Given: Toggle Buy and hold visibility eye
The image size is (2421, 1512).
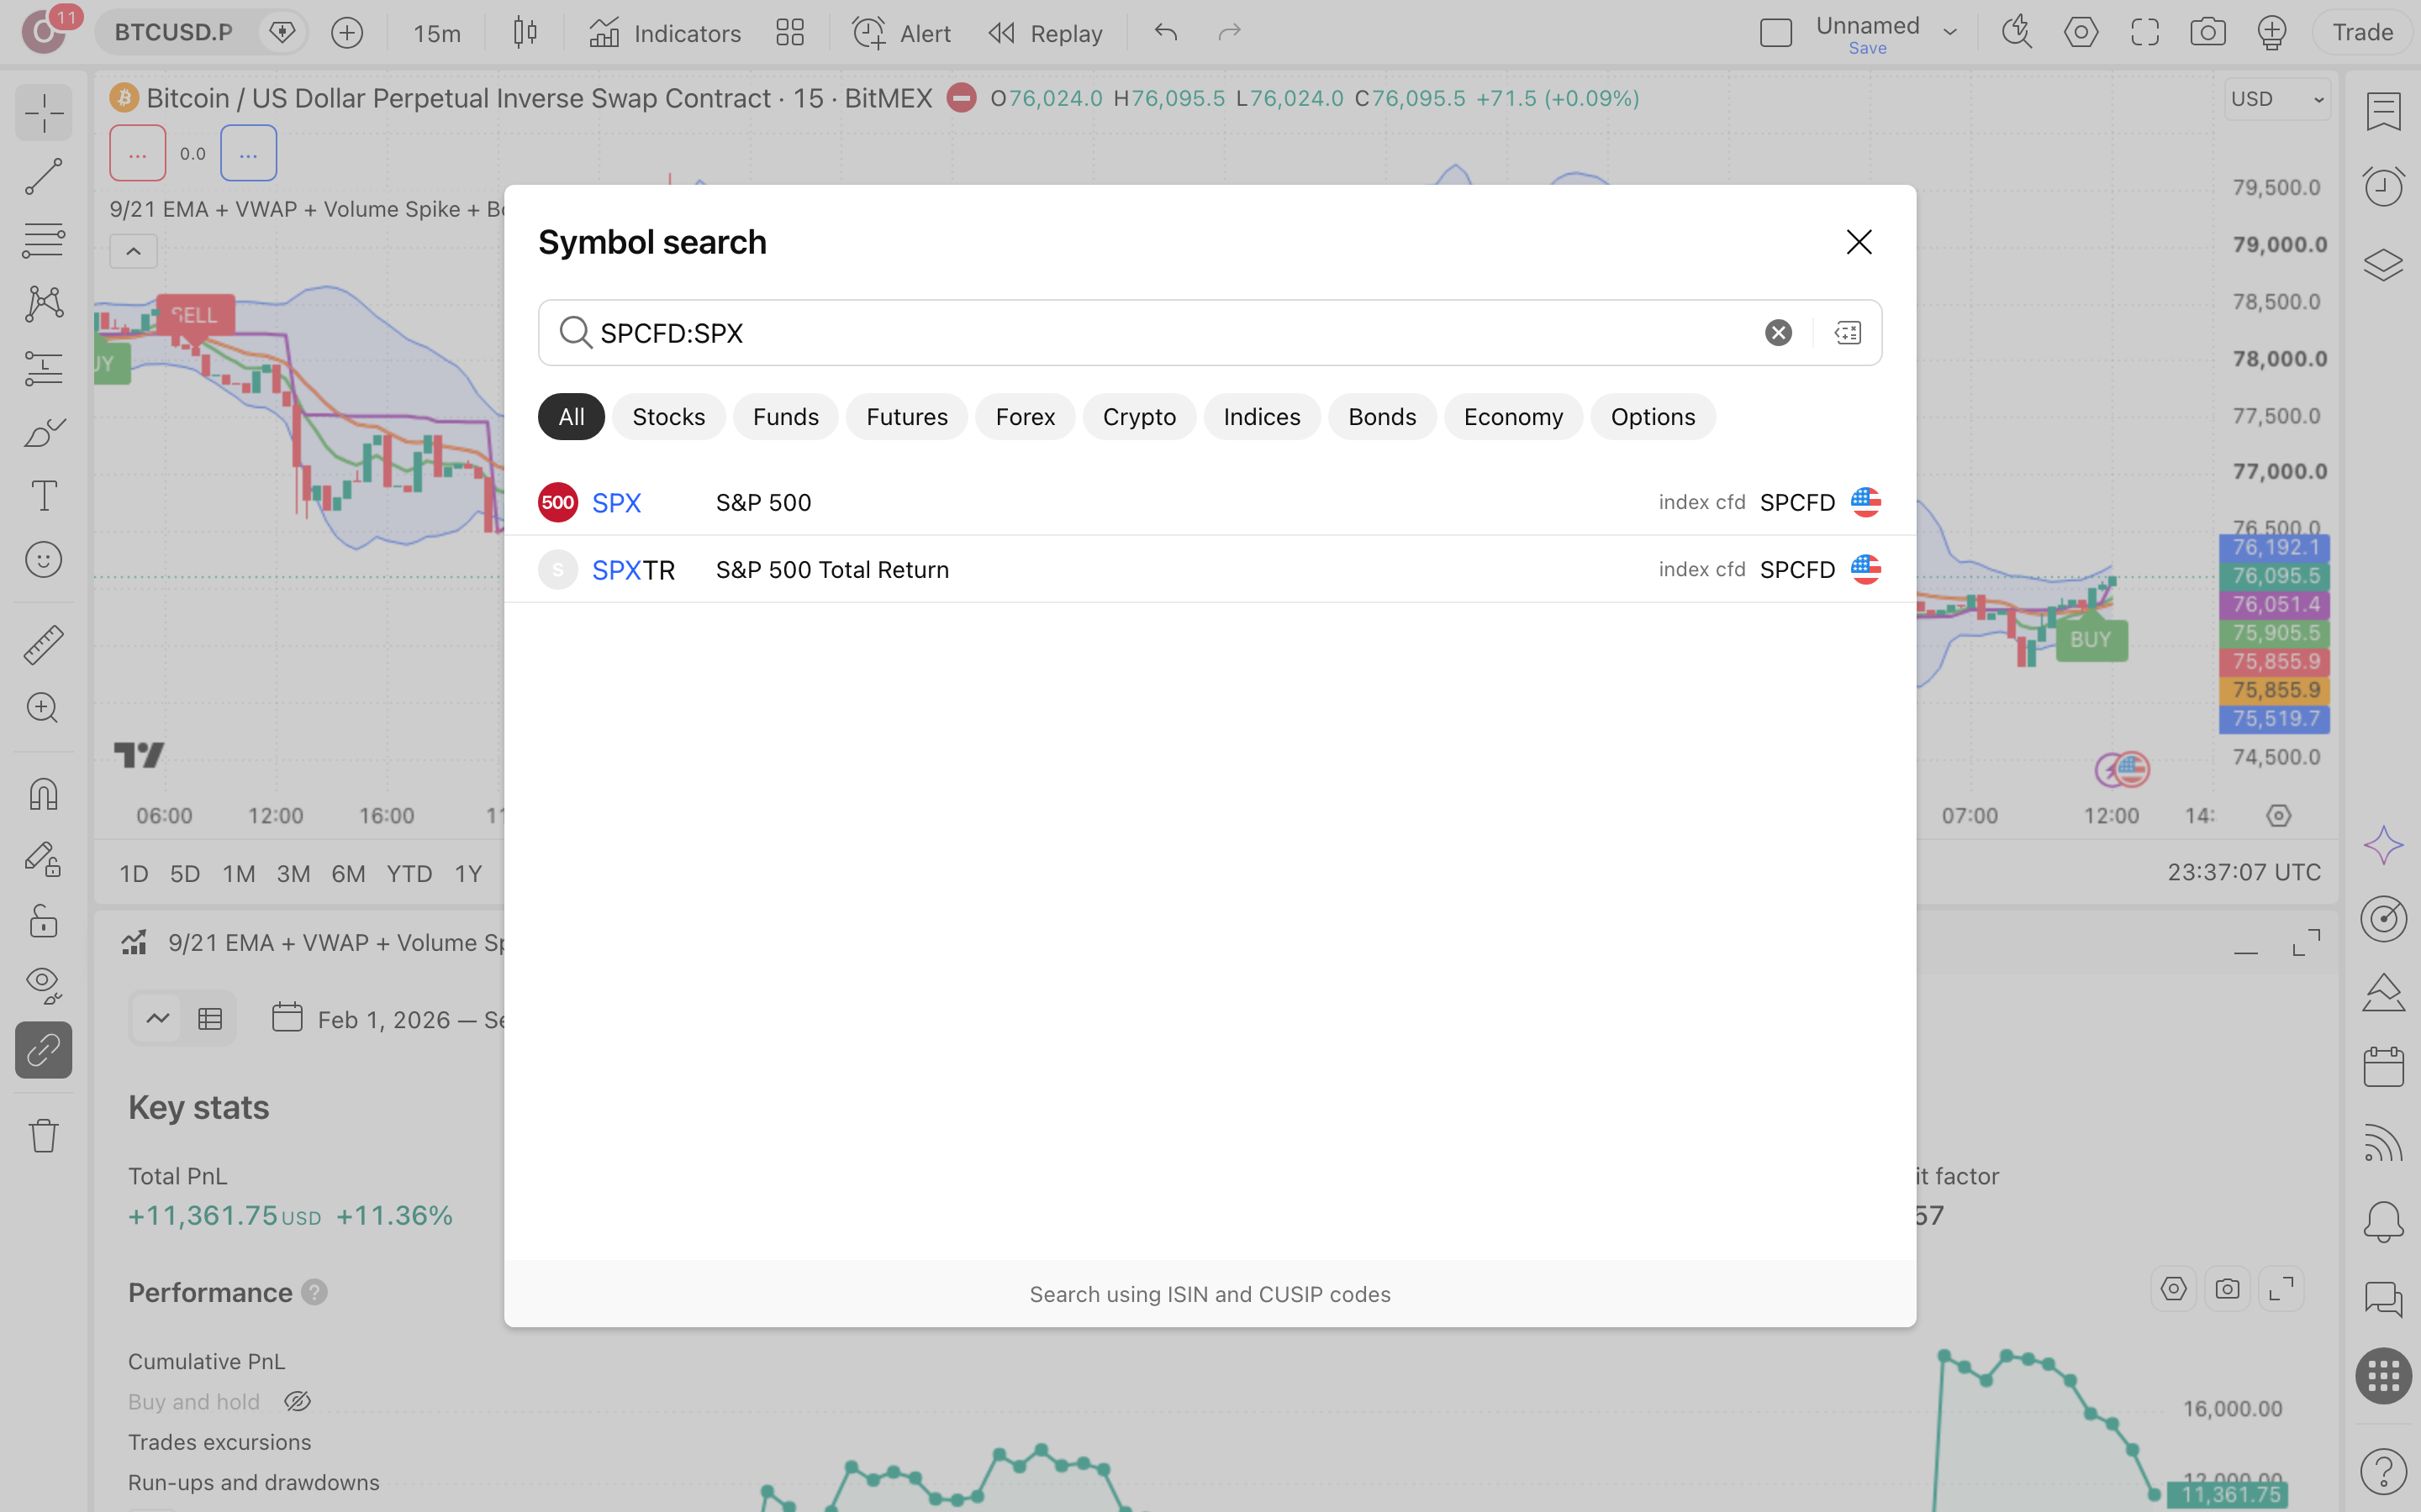Looking at the screenshot, I should tap(297, 1402).
